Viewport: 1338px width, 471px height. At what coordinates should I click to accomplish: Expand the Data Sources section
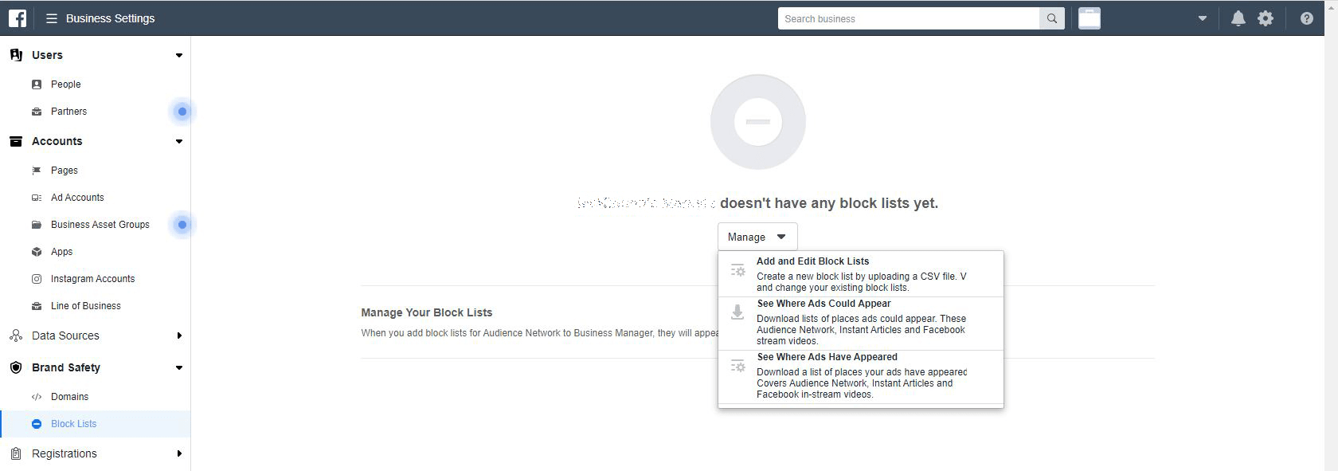(x=179, y=336)
